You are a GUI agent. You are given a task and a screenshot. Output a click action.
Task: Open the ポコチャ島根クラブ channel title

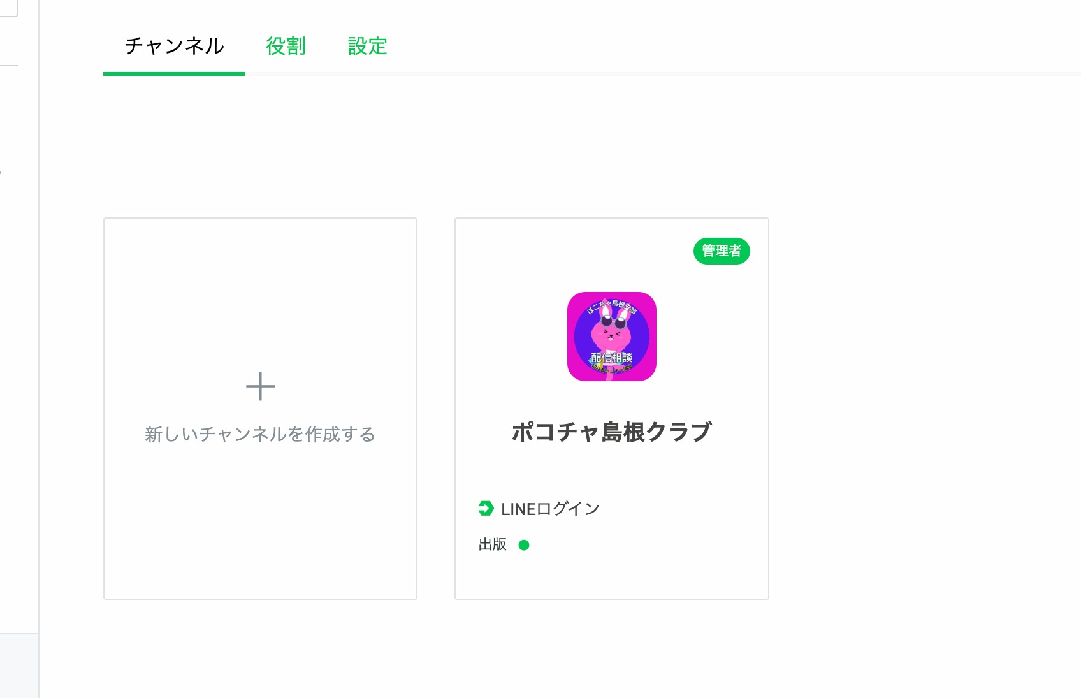612,432
